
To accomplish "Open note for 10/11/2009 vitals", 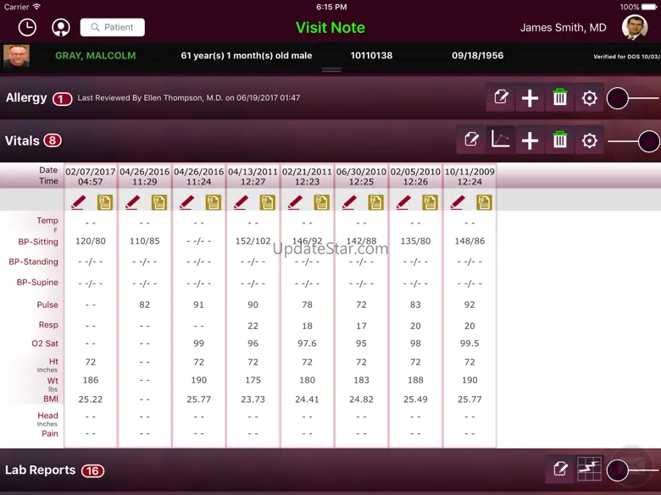I will coord(484,202).
